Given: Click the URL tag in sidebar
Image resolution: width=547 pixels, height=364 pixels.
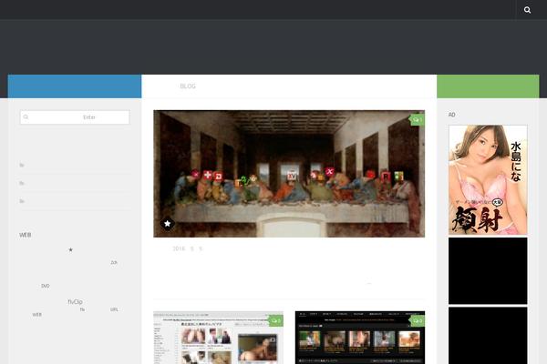Looking at the screenshot, I should (x=114, y=309).
